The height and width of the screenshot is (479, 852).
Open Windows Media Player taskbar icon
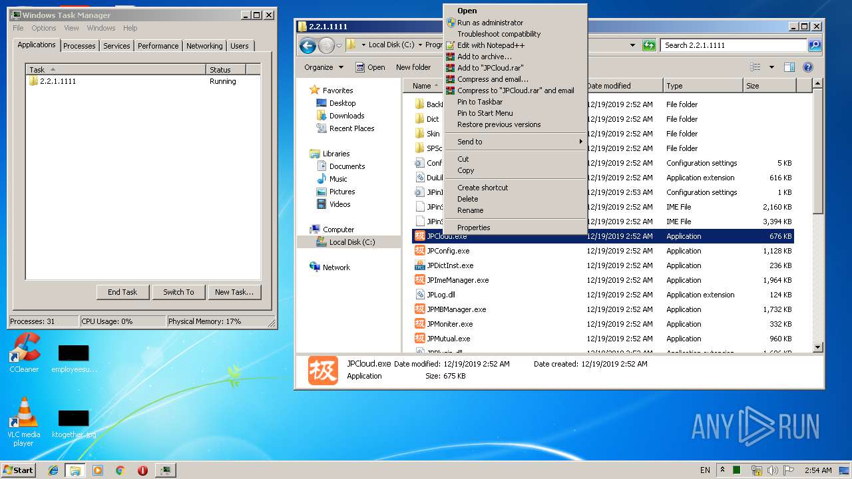[x=98, y=470]
